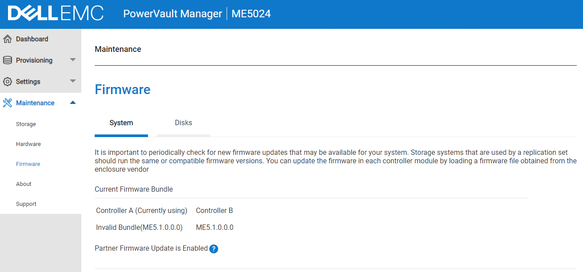Open the Storage maintenance page
This screenshot has height=272, width=583.
pos(26,124)
